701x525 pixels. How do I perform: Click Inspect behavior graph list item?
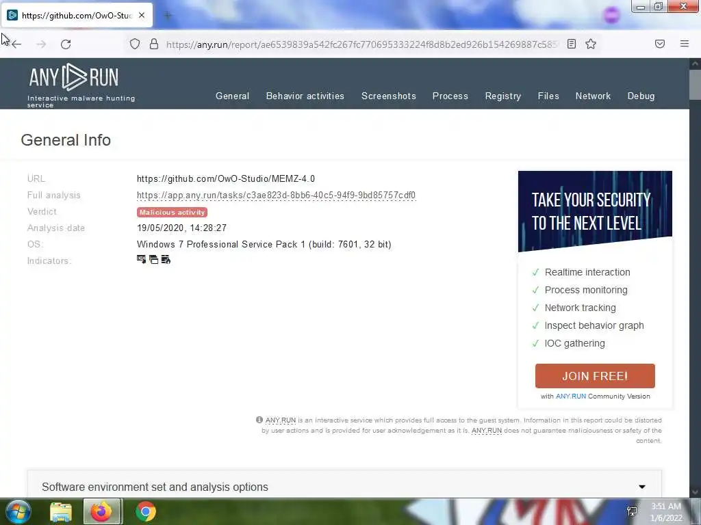(x=588, y=325)
